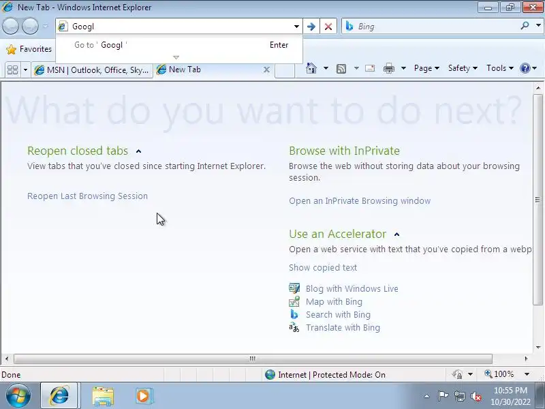The height and width of the screenshot is (409, 545).
Task: Open zoom level dropdown arrow
Action: [527, 374]
